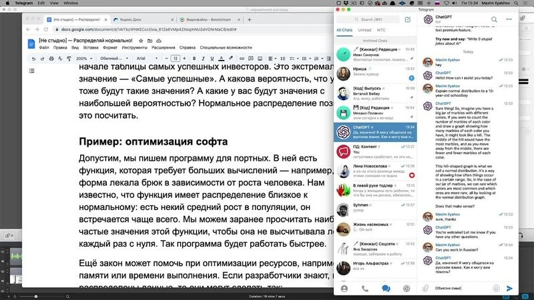Activate the paint format roller tool
The image size is (534, 300).
tap(69, 59)
